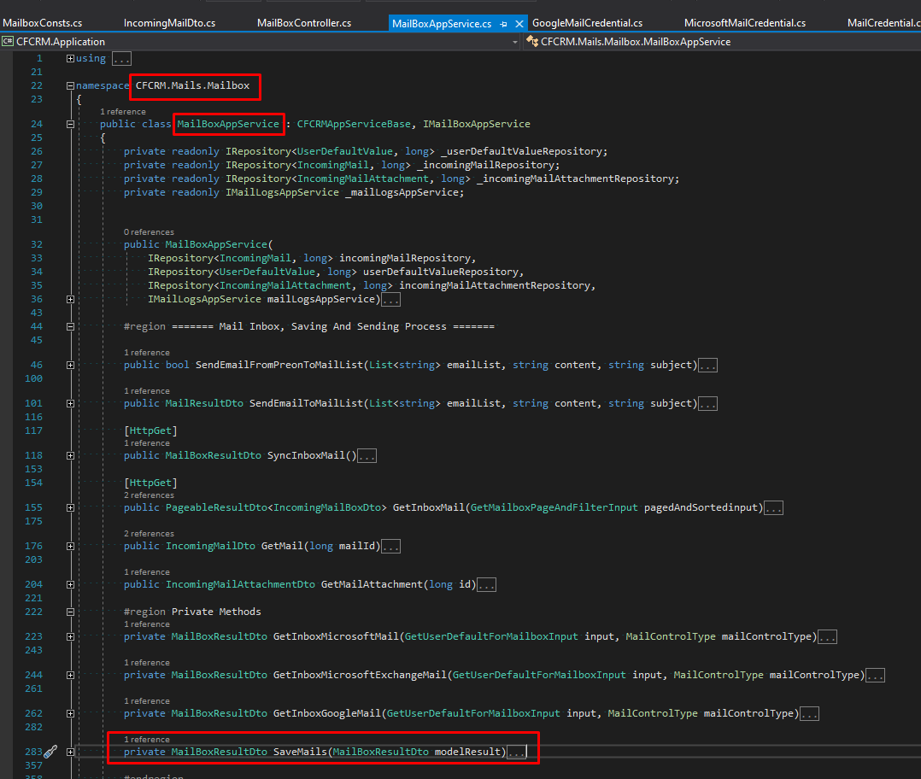
Task: Open the 1 reference lens above SaveMails
Action: 147,740
